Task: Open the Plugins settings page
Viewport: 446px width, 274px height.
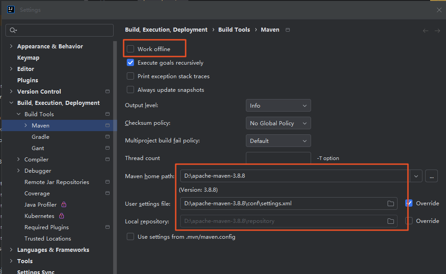Action: 28,80
